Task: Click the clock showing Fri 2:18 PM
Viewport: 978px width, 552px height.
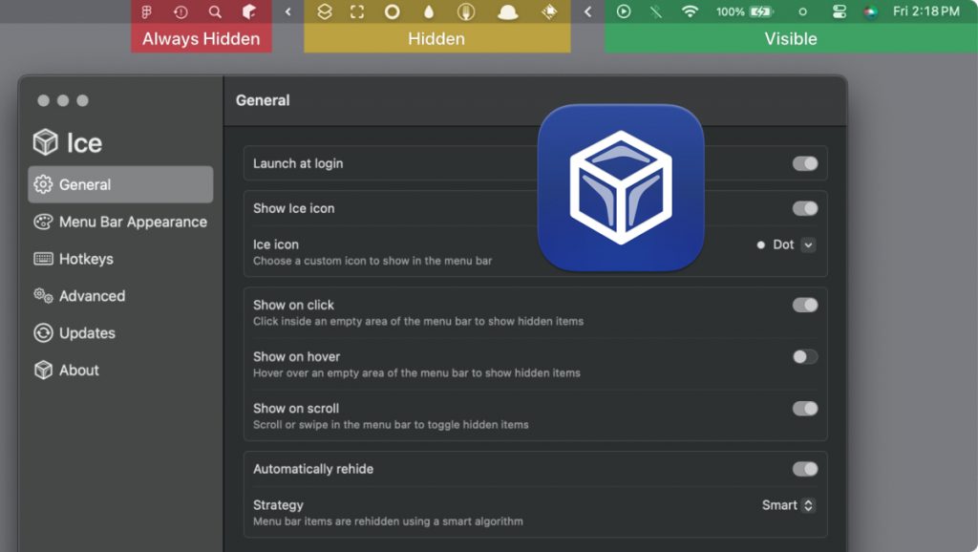Action: pos(925,12)
